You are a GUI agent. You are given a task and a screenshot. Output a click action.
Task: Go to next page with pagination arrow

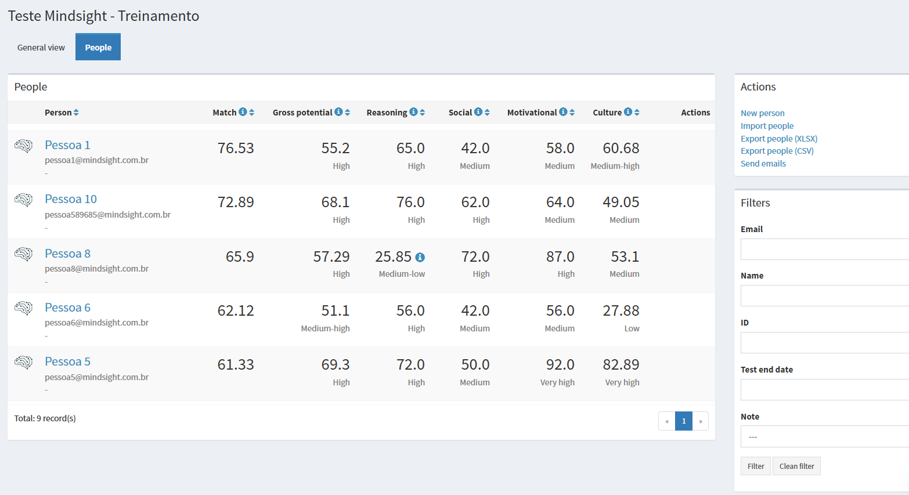701,421
